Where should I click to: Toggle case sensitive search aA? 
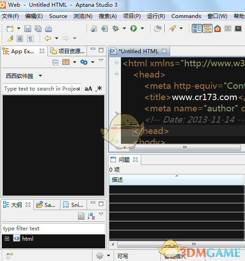(x=88, y=89)
